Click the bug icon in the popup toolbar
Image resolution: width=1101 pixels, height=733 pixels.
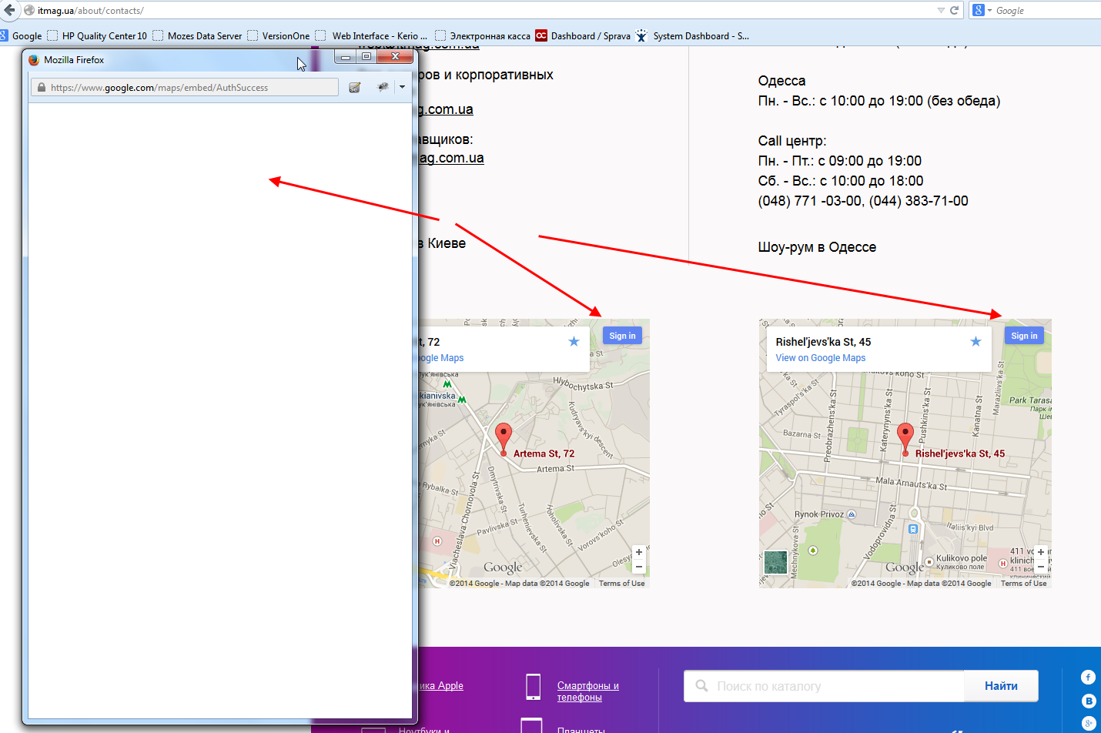pyautogui.click(x=383, y=87)
